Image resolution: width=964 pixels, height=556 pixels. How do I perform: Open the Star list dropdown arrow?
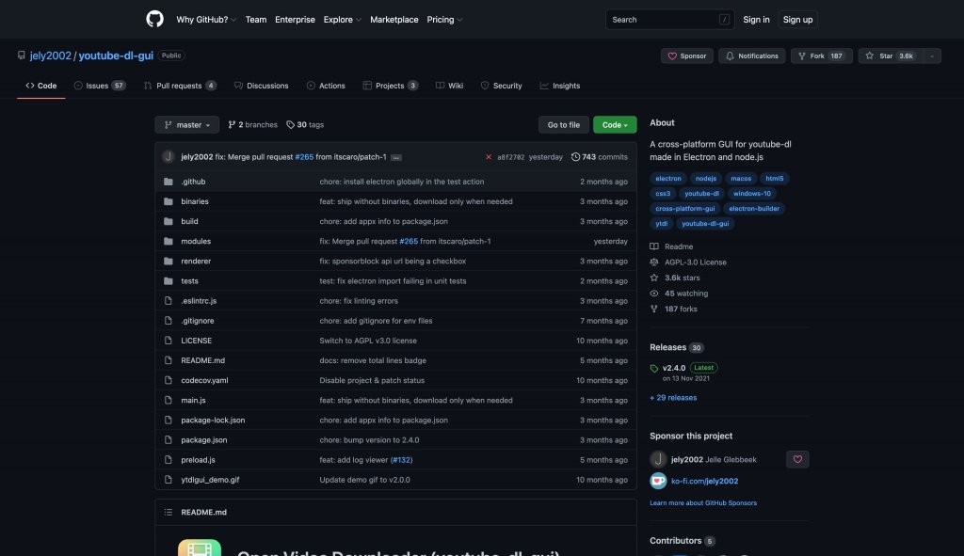click(x=932, y=56)
